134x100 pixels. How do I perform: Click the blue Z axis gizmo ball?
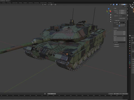coord(109,9)
